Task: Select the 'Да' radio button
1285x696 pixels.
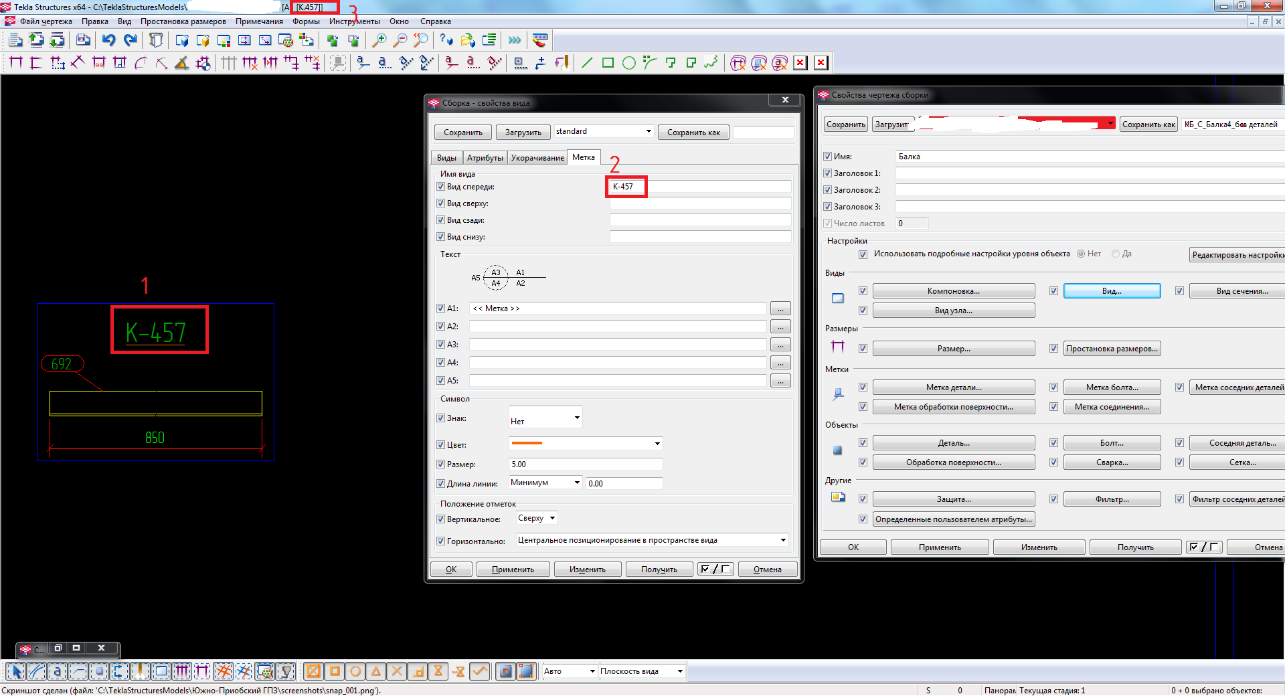Action: pyautogui.click(x=1116, y=254)
